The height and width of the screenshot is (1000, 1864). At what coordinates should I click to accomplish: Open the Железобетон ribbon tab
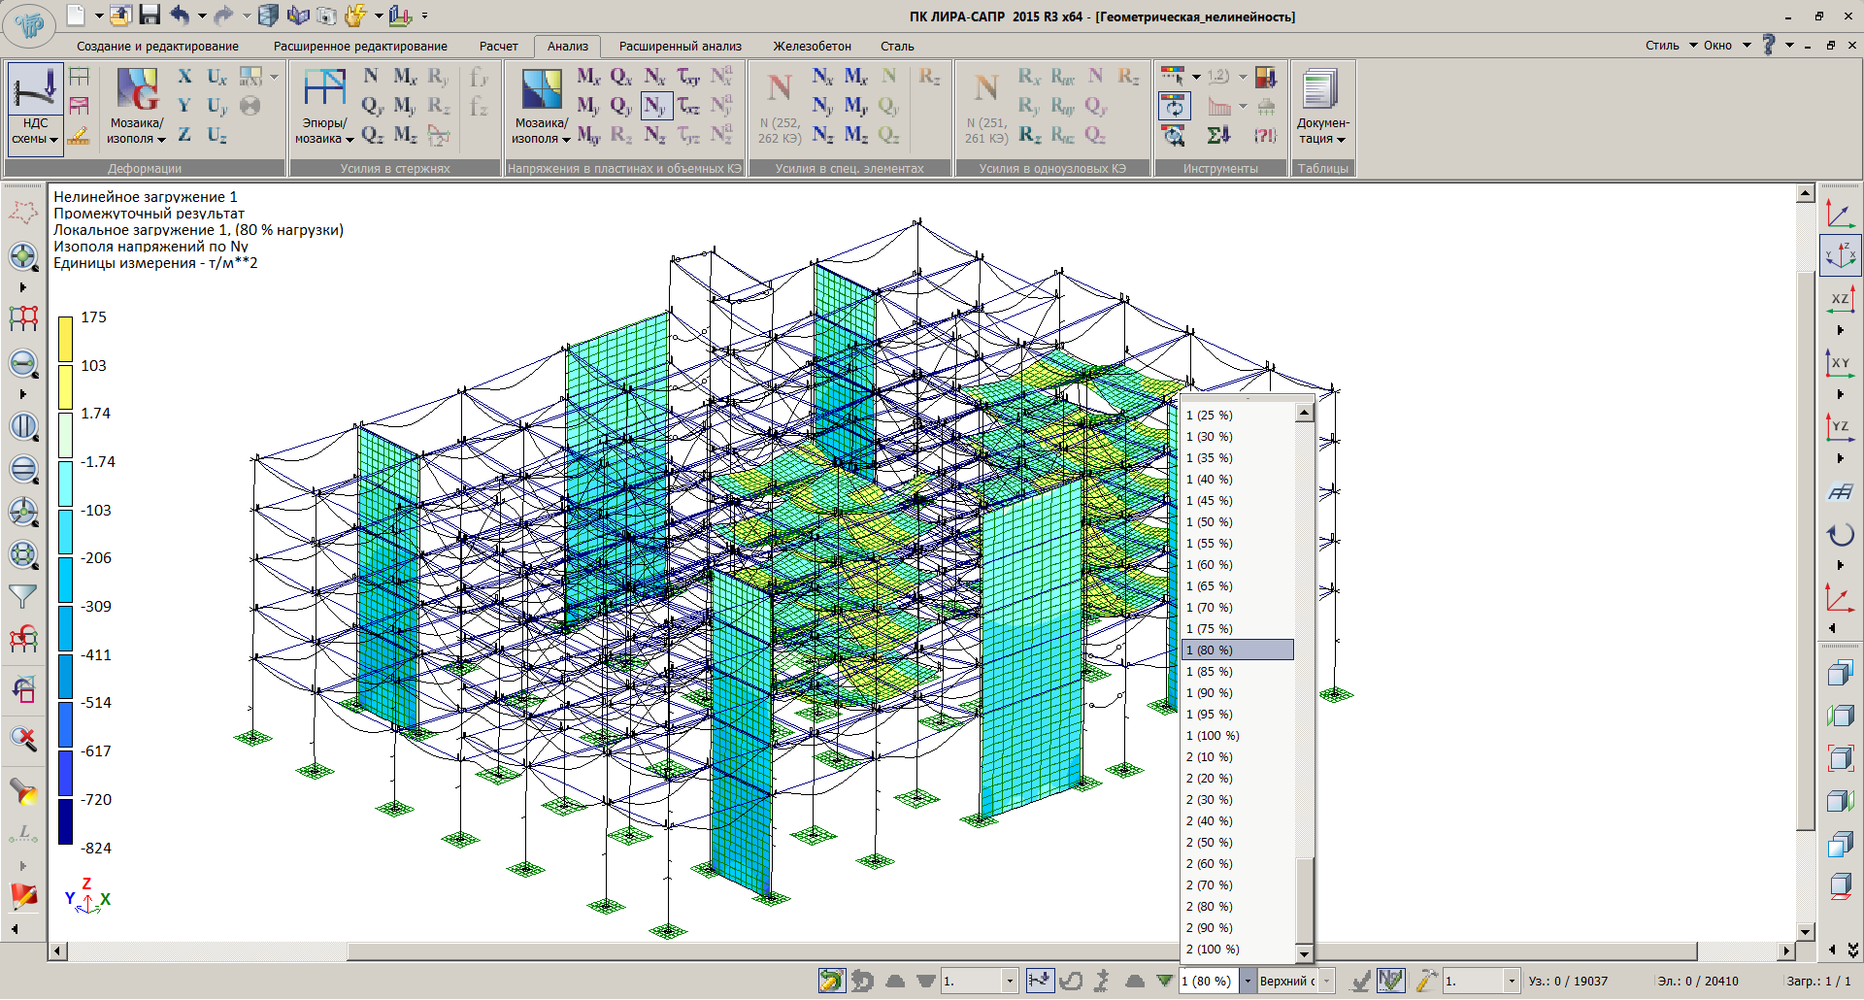(x=812, y=46)
